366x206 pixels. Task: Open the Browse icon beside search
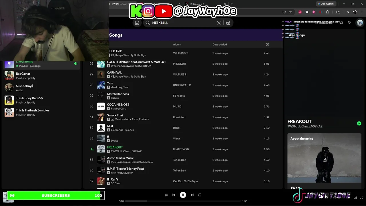point(228,23)
